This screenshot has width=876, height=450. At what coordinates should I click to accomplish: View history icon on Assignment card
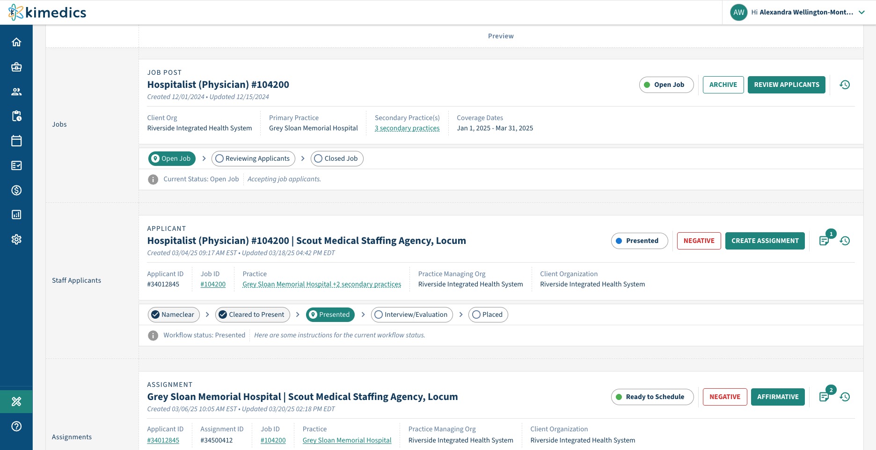(x=845, y=397)
